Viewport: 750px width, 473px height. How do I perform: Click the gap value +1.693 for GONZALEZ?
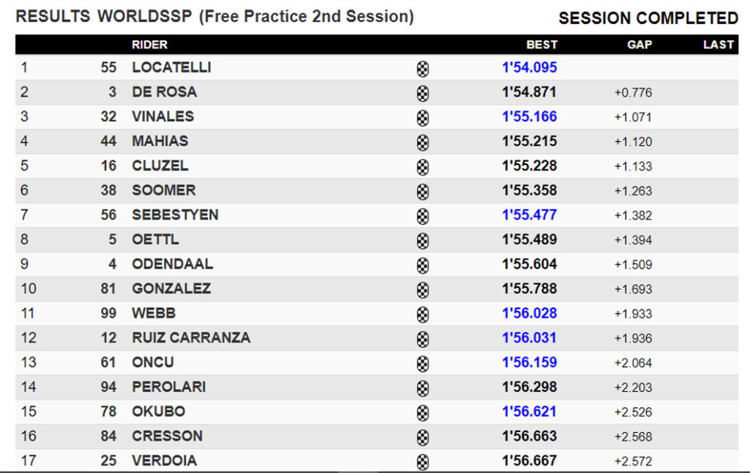click(633, 289)
